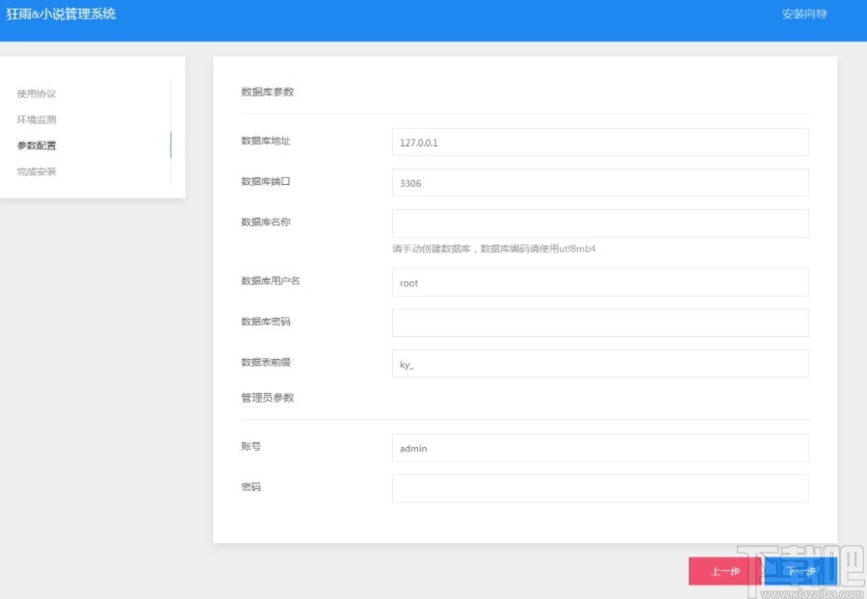Click the 账号 input showing admin
867x599 pixels.
point(599,447)
